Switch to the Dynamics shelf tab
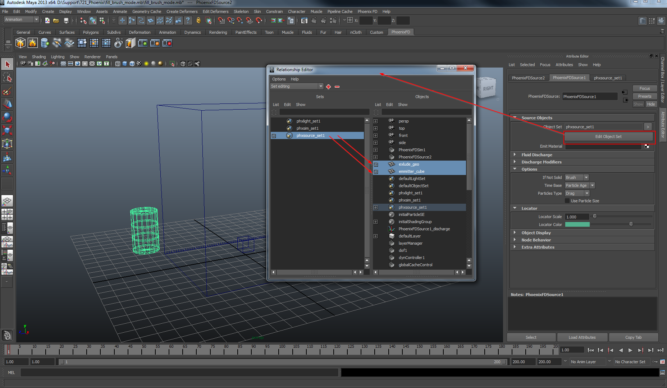667x388 pixels. pos(192,32)
